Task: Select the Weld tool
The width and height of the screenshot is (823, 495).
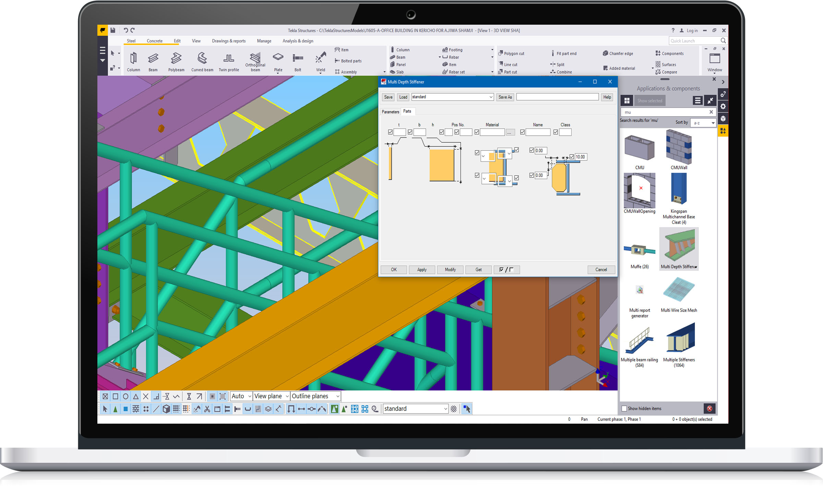Action: click(321, 62)
